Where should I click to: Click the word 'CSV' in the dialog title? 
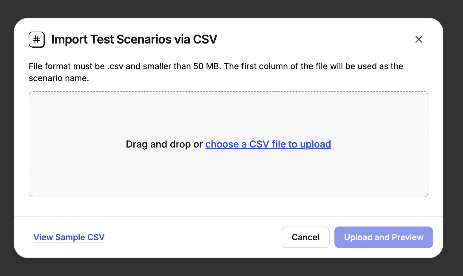pyautogui.click(x=205, y=39)
